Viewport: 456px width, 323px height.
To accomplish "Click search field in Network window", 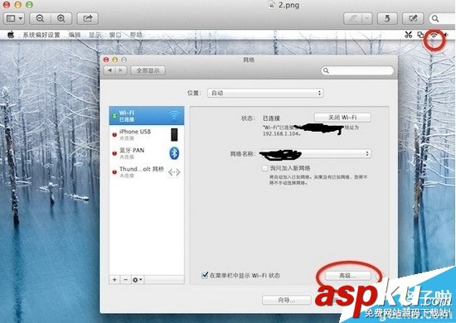I will pos(357,70).
